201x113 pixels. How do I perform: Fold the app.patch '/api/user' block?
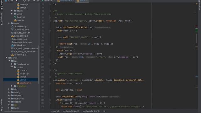point(50,83)
